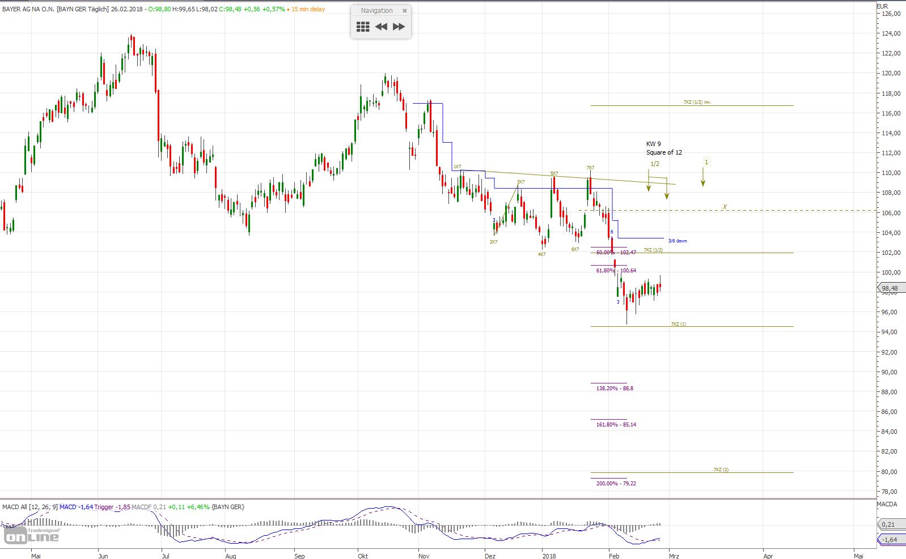Click the MACD value tag -1,64
906x559 pixels.
889,540
